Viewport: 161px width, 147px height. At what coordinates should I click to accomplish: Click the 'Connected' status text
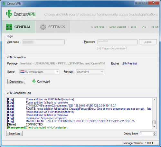43,82
